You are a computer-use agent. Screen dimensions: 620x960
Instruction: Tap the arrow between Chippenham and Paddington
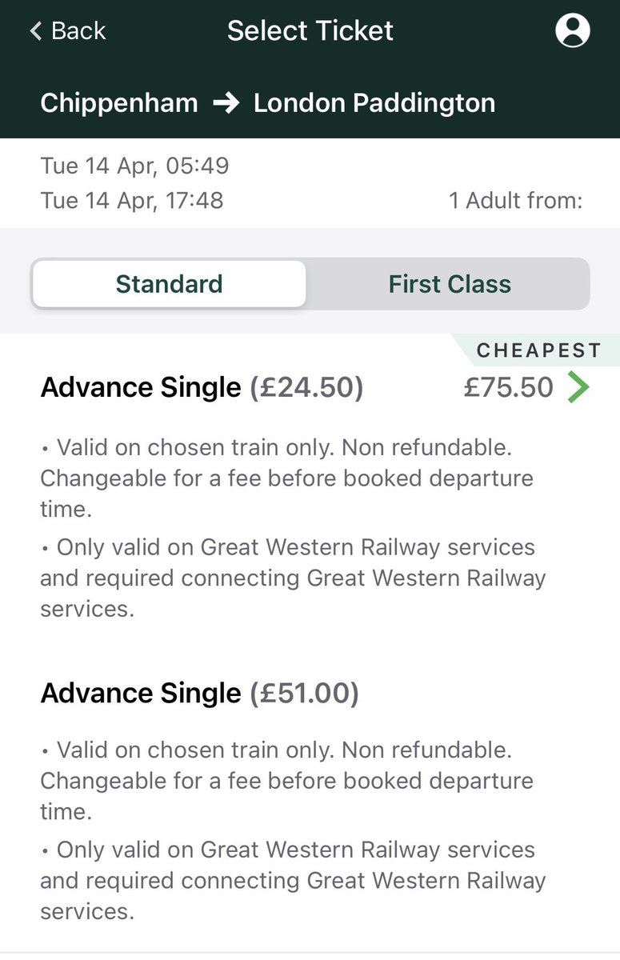pos(226,103)
